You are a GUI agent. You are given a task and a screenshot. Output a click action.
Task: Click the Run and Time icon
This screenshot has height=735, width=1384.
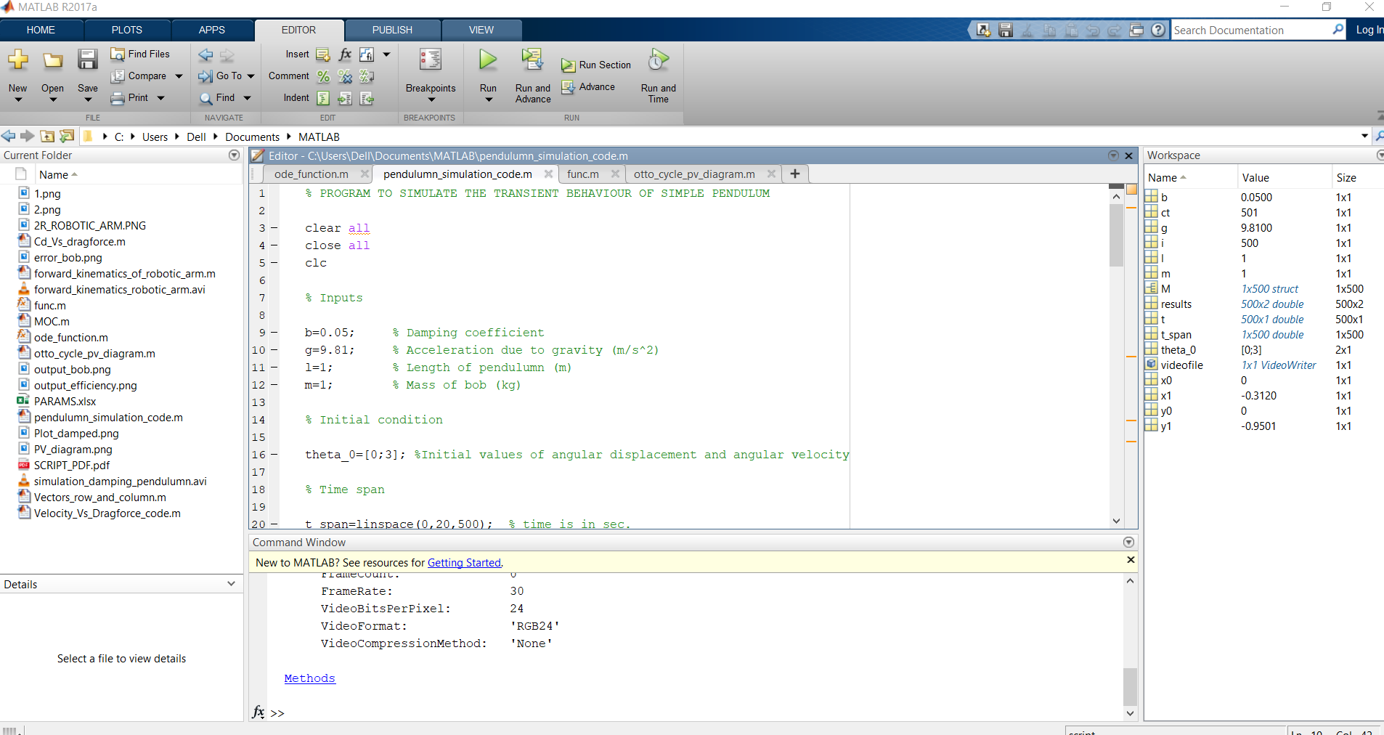coord(659,60)
